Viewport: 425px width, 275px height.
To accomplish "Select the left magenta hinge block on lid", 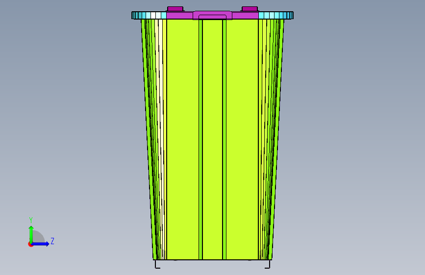I will (175, 9).
